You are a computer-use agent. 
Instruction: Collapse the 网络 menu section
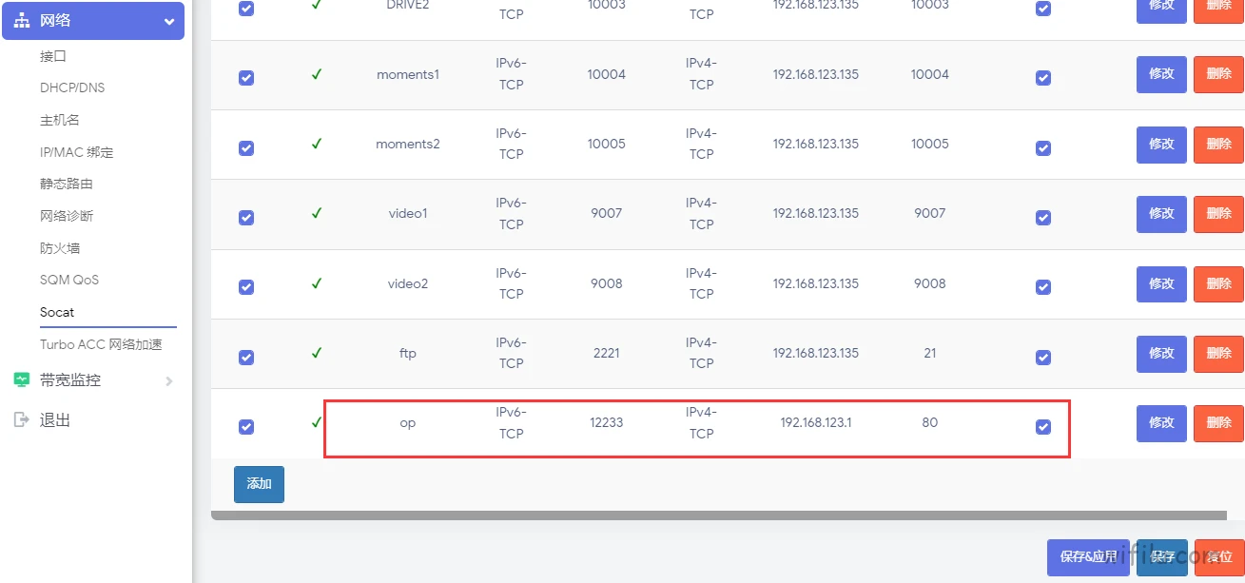tap(93, 21)
